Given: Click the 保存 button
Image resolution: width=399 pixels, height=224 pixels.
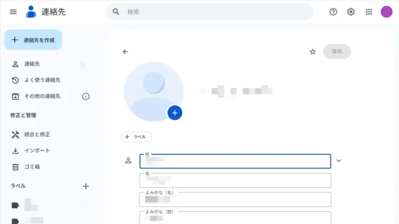Looking at the screenshot, I should 337,52.
